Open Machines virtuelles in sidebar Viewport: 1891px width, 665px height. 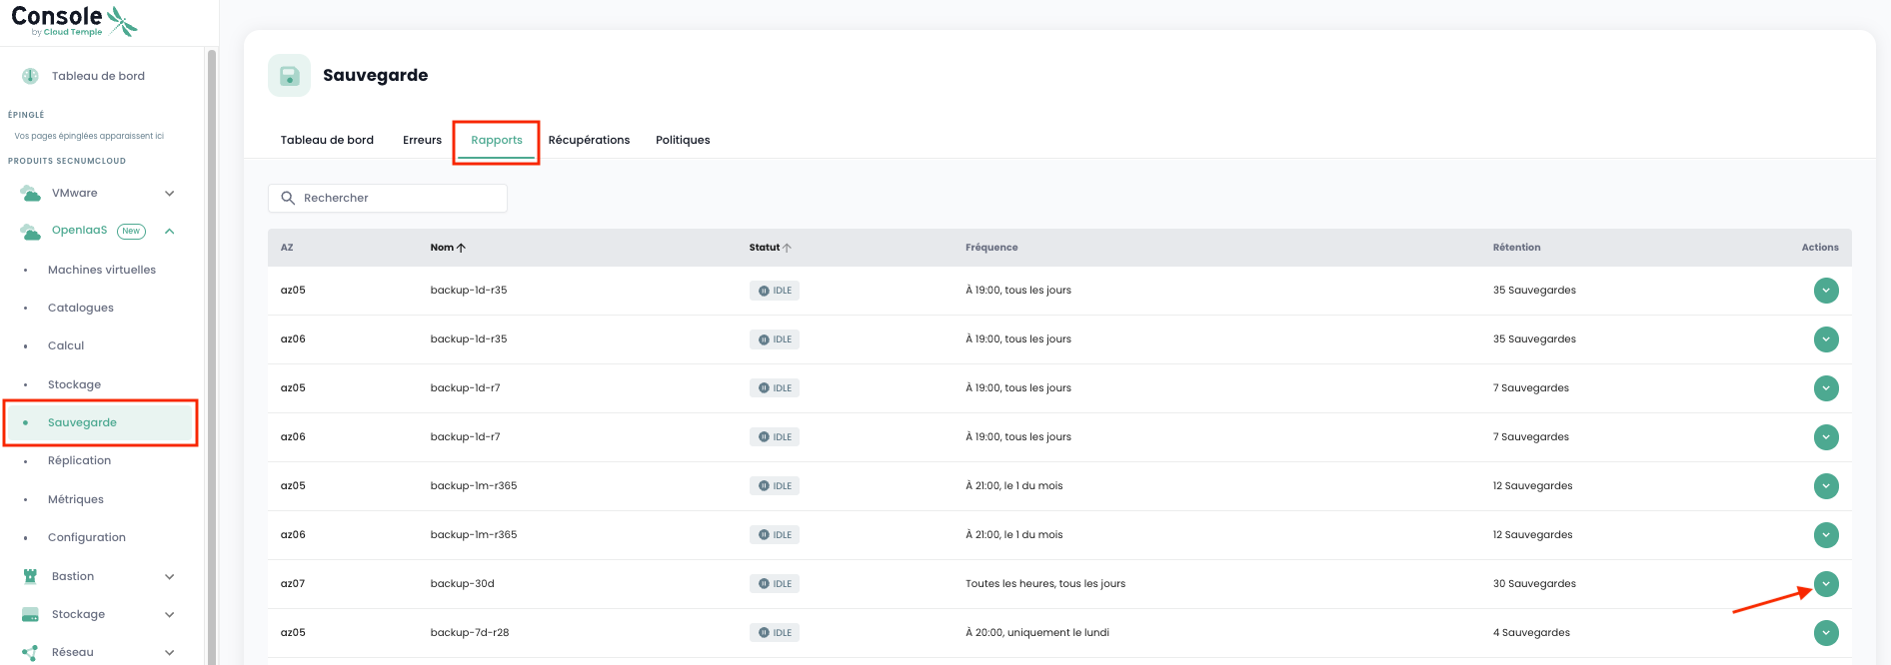pyautogui.click(x=102, y=270)
